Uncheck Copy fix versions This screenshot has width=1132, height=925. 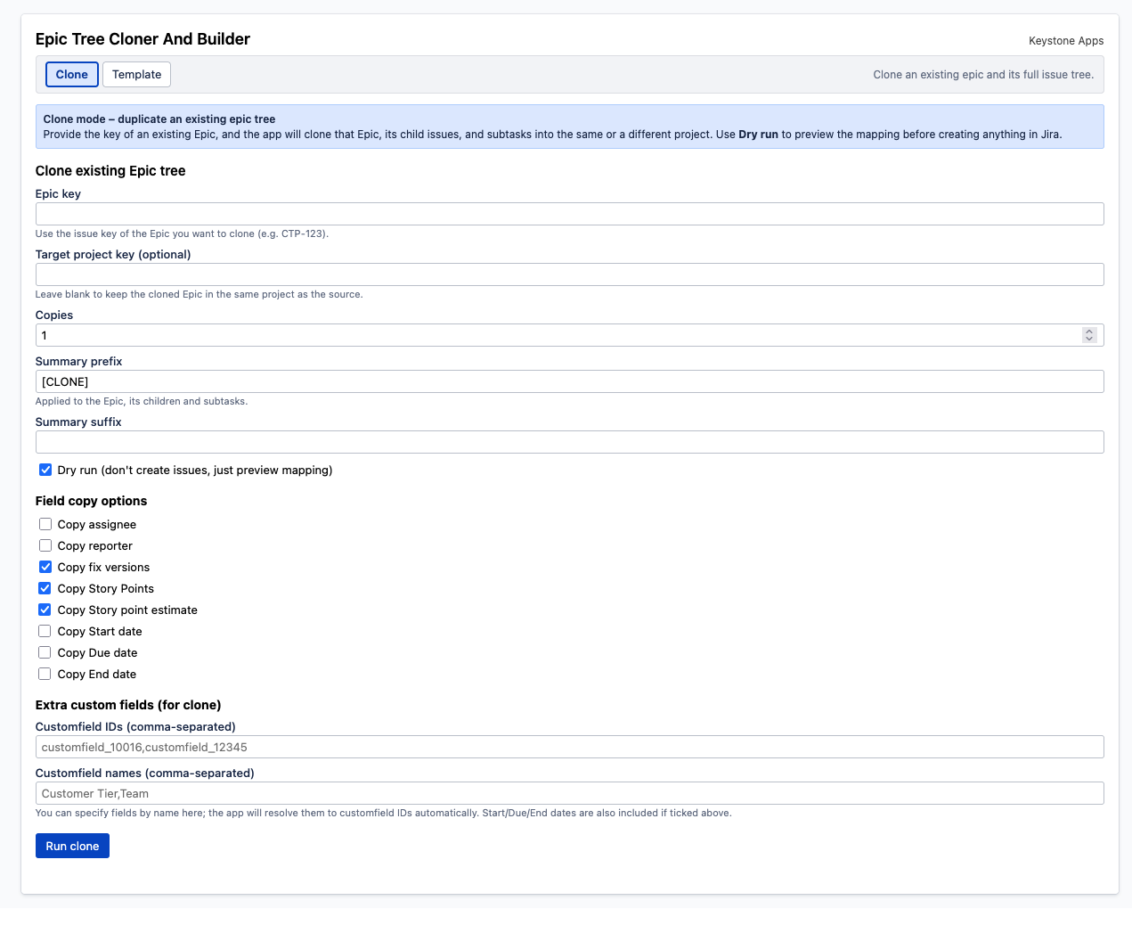click(45, 567)
